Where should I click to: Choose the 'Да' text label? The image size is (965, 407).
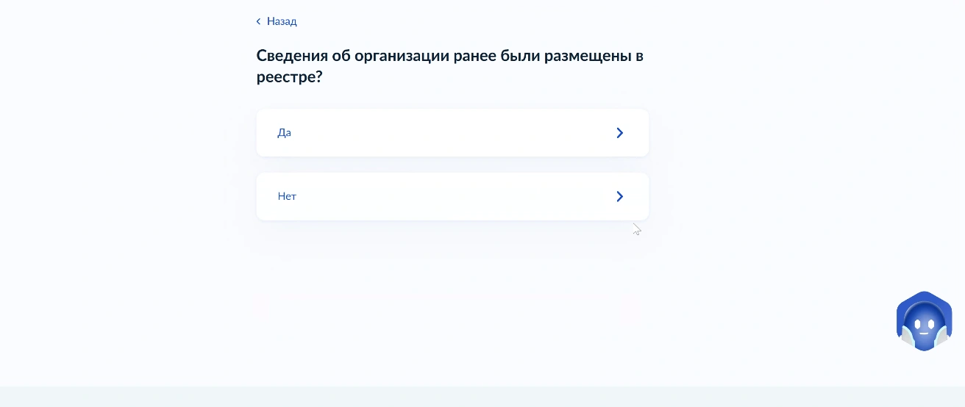point(285,133)
